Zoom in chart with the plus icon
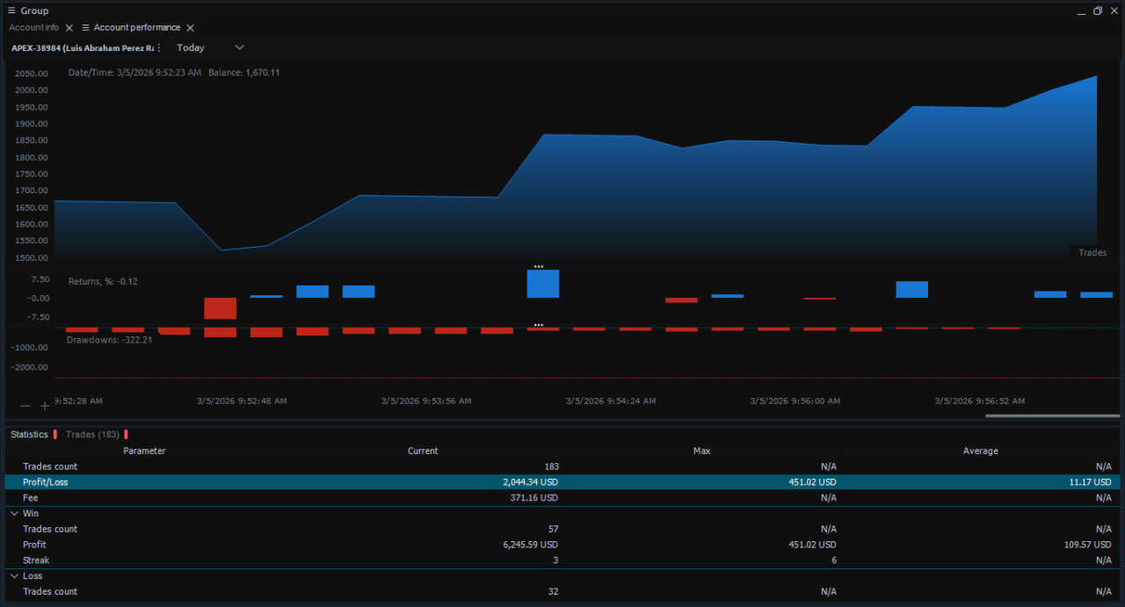The image size is (1125, 607). pos(45,406)
